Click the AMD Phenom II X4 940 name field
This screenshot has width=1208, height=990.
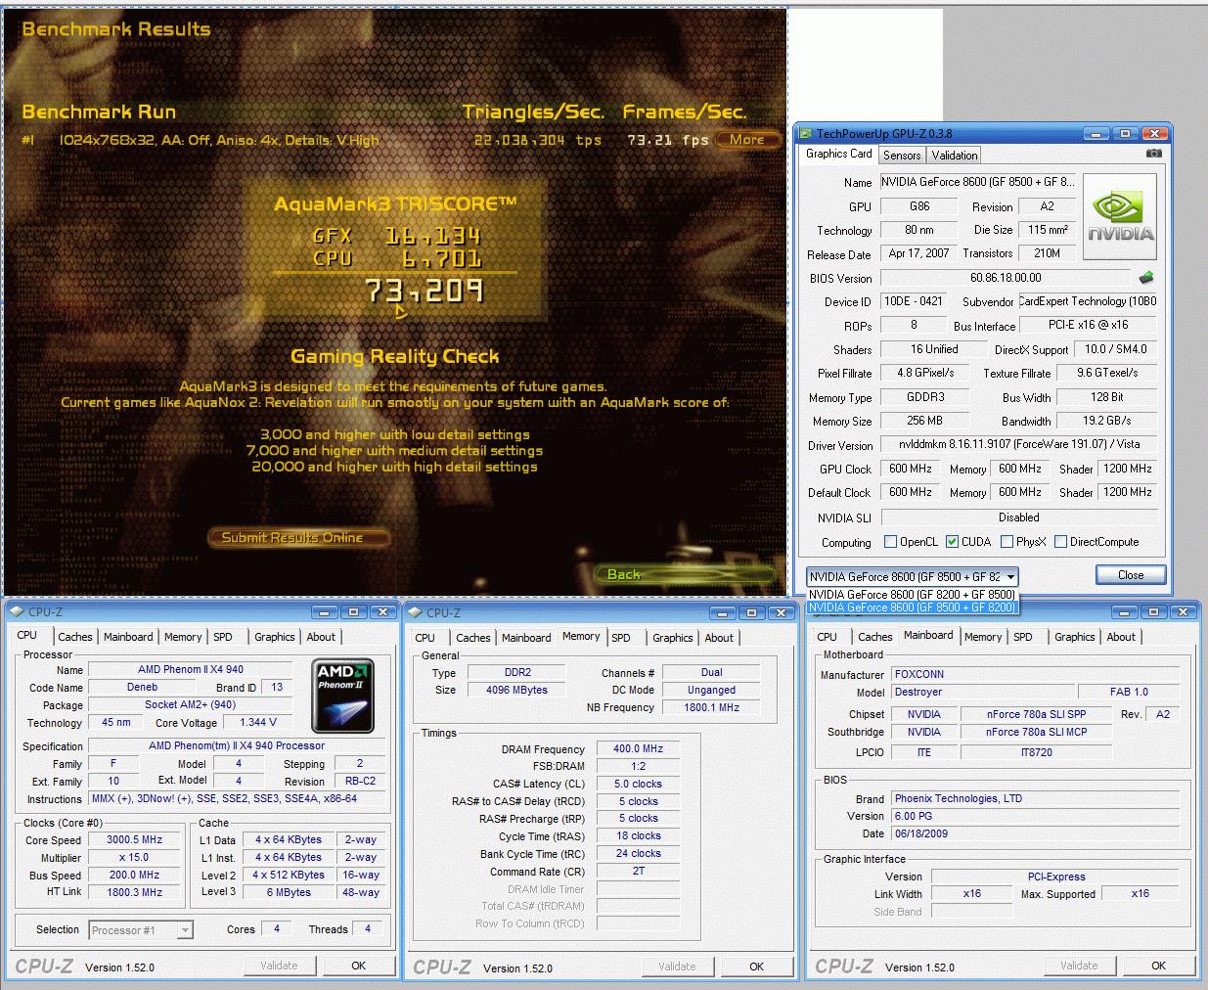coord(191,670)
